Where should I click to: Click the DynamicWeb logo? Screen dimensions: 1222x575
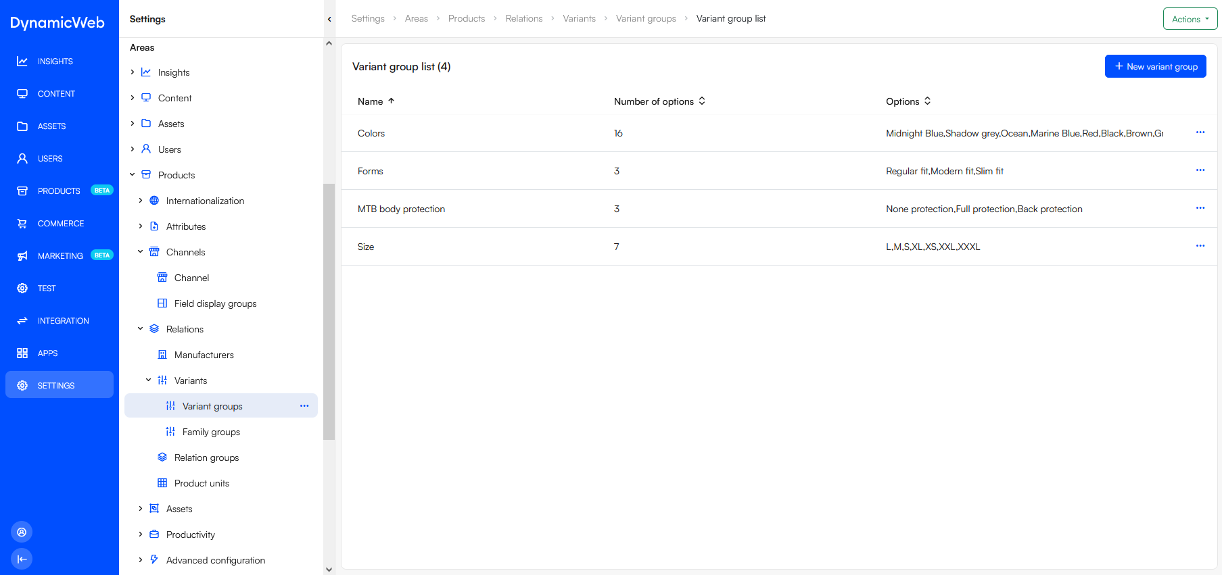coord(57,22)
